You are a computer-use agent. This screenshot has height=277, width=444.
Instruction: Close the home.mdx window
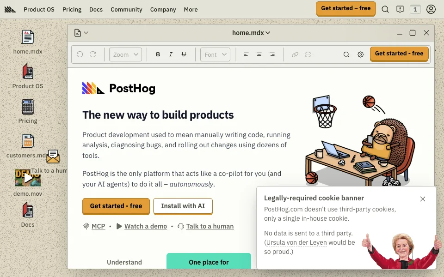pos(426,33)
